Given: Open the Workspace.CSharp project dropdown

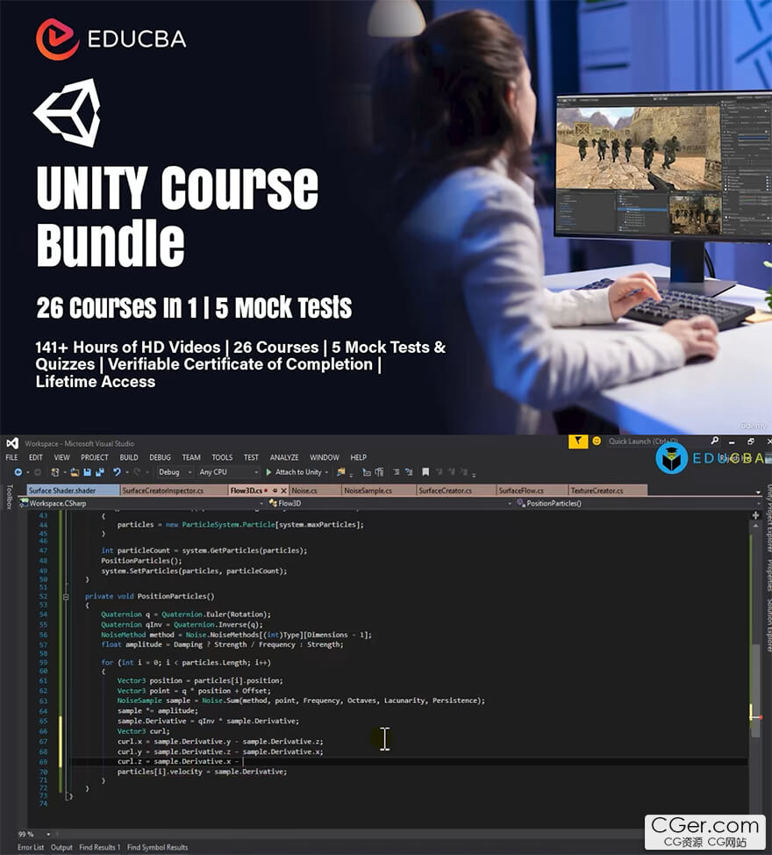Looking at the screenshot, I should [141, 503].
